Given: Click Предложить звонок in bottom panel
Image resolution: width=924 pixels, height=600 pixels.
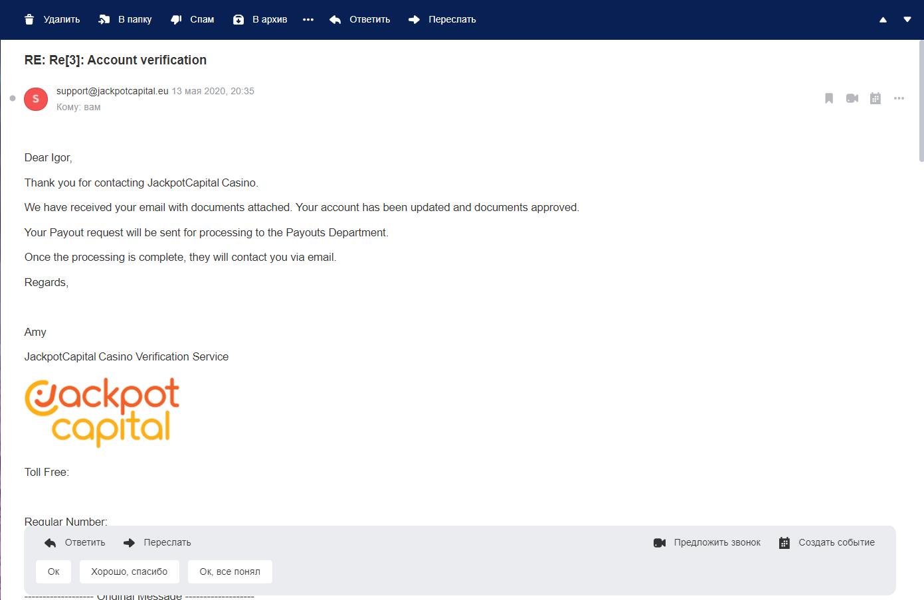Looking at the screenshot, I should tap(707, 542).
